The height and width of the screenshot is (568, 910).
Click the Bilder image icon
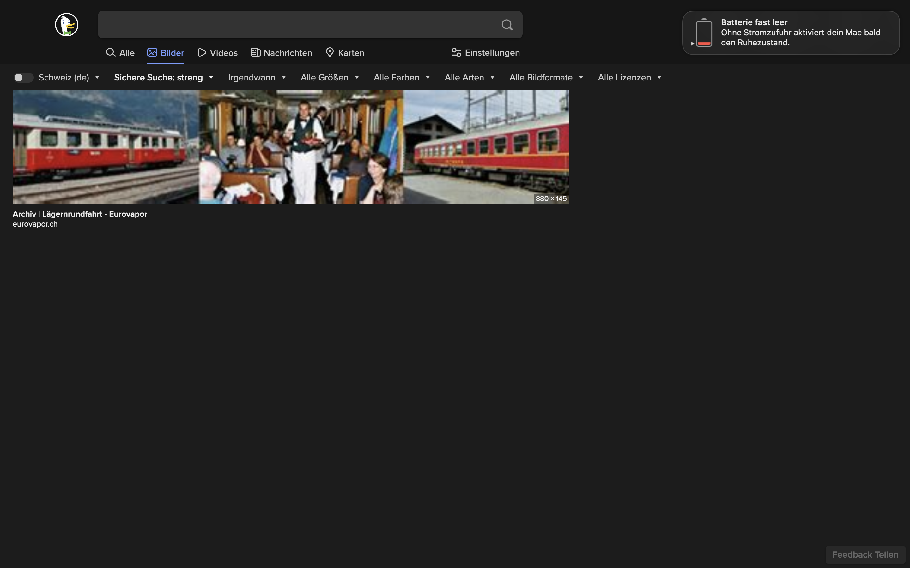click(x=152, y=53)
